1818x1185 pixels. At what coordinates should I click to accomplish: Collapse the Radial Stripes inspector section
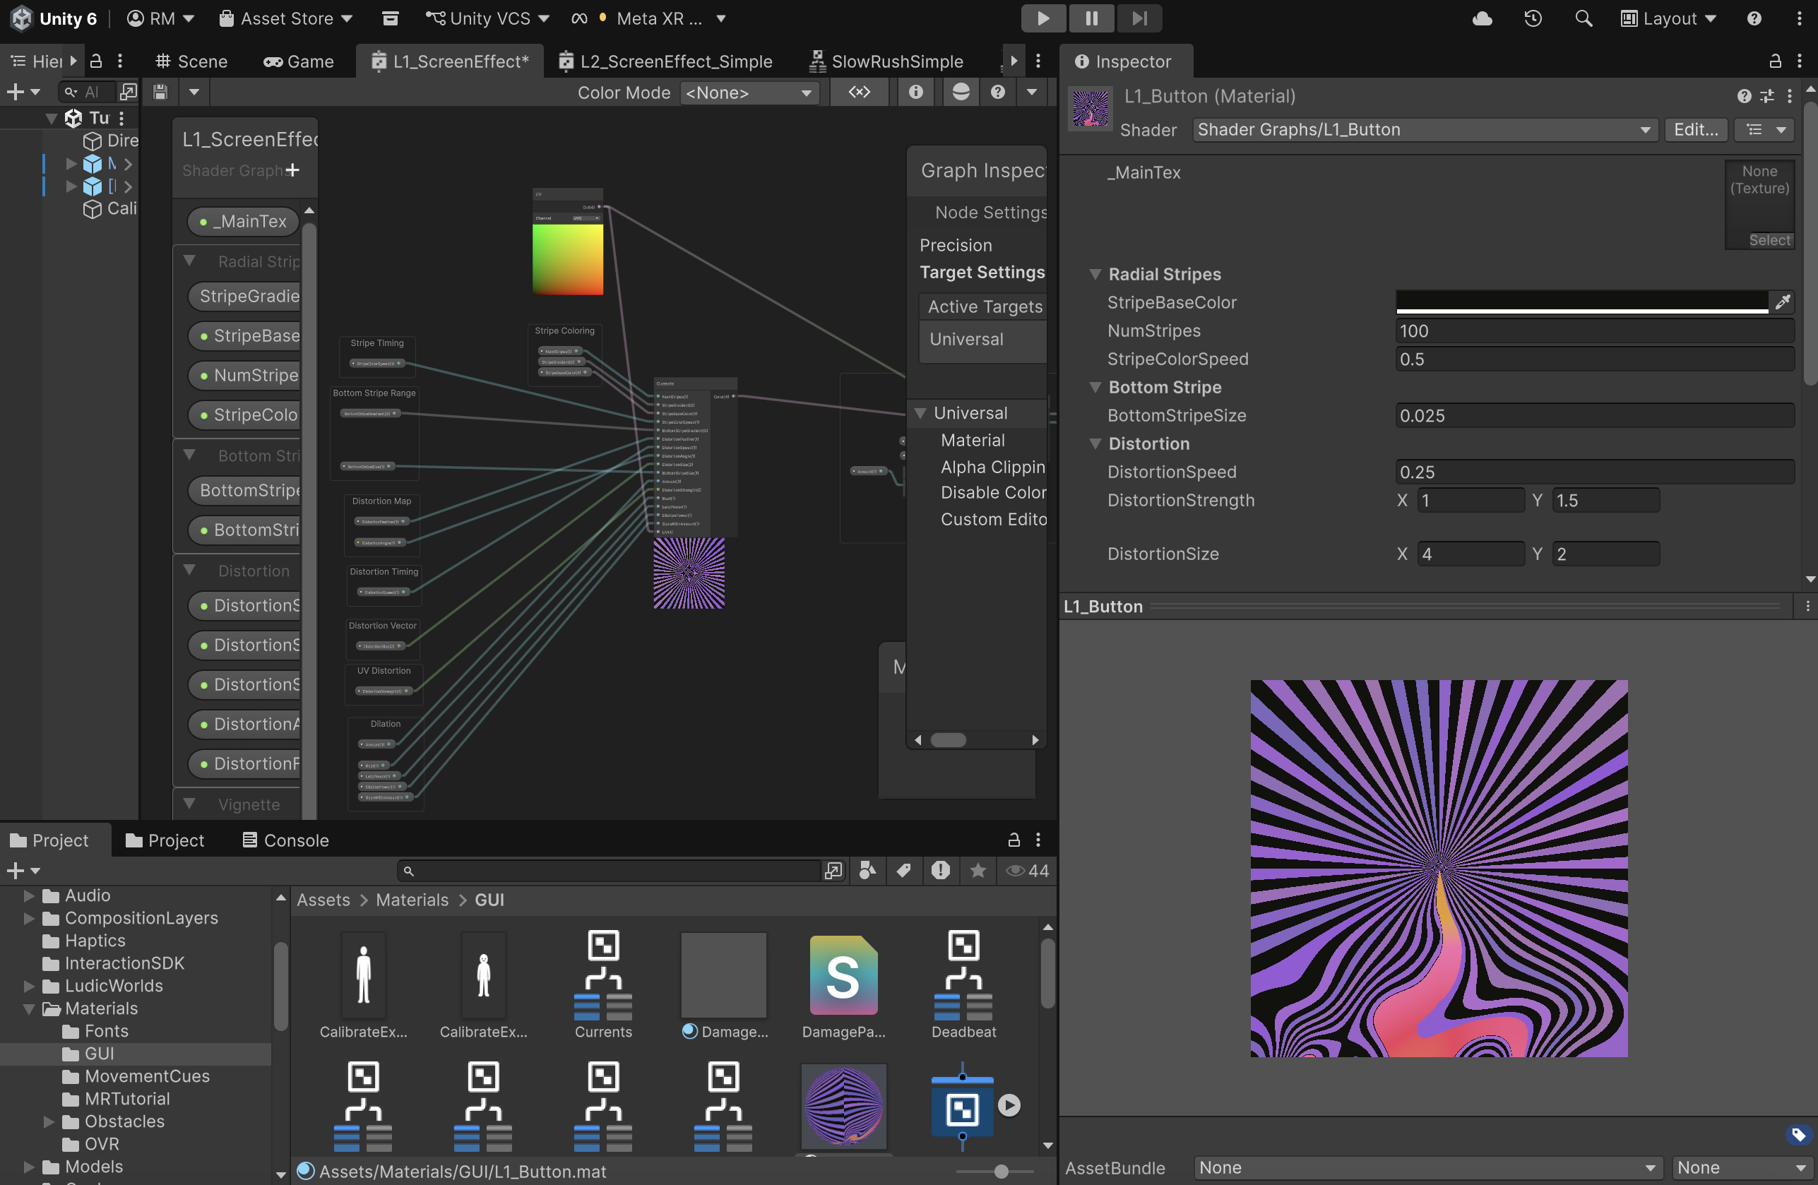[1095, 274]
